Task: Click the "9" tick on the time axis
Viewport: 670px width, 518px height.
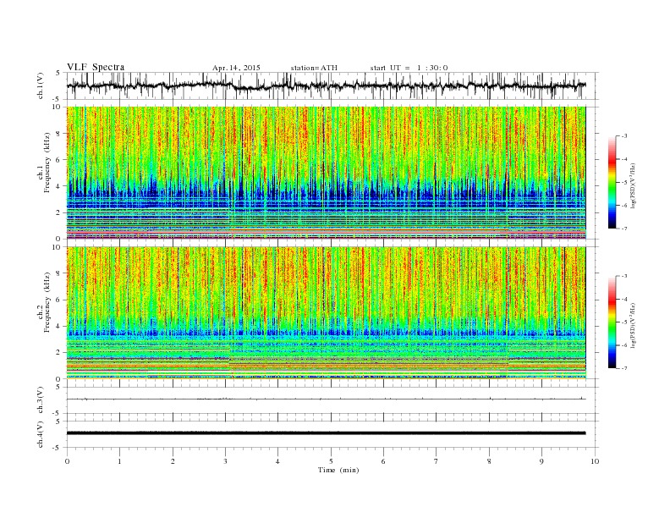Action: (x=541, y=461)
